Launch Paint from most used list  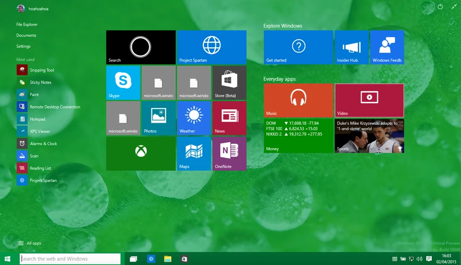28,94
